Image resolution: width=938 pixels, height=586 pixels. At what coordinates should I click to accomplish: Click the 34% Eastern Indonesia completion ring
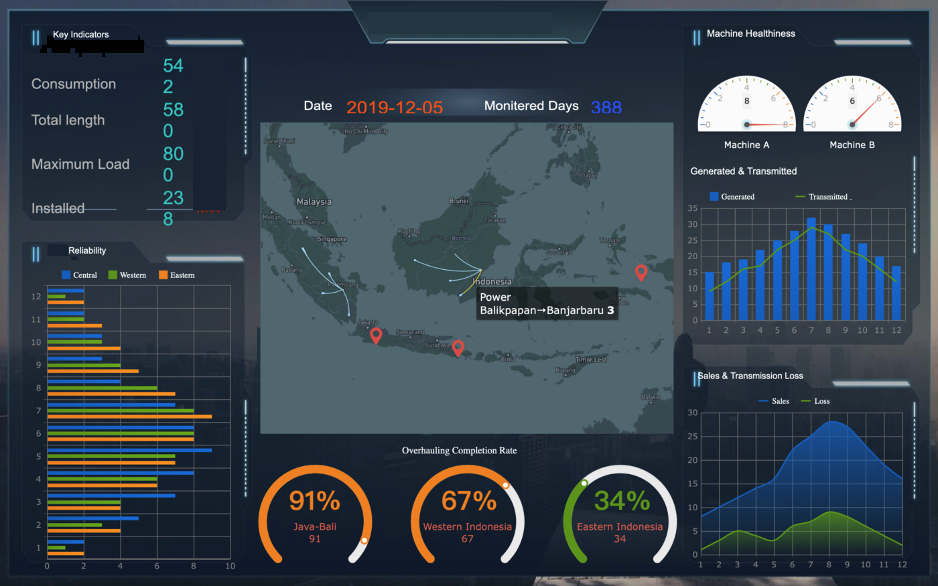pyautogui.click(x=620, y=515)
